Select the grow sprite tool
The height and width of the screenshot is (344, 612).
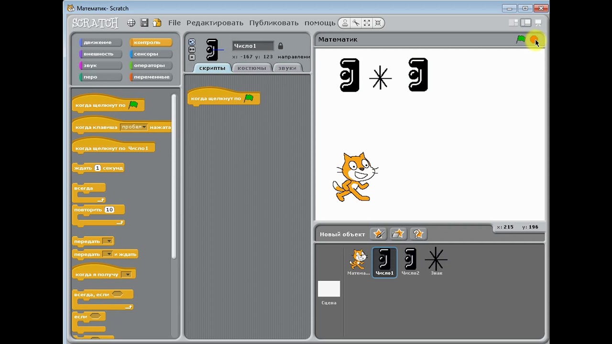(x=367, y=23)
